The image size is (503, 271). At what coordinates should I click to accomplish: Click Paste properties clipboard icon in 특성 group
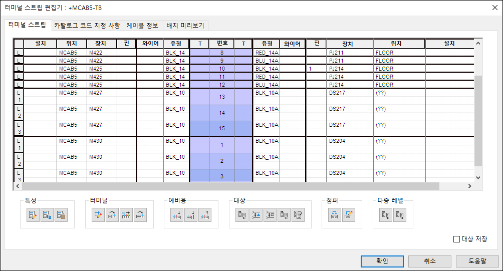click(x=61, y=215)
